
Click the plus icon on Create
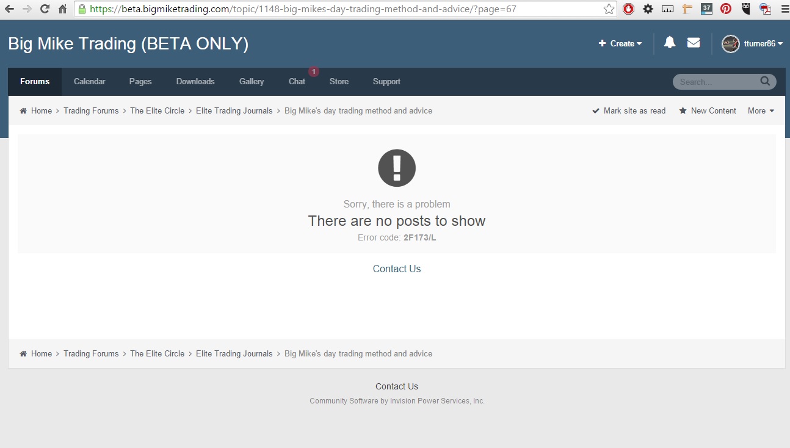[x=603, y=43]
